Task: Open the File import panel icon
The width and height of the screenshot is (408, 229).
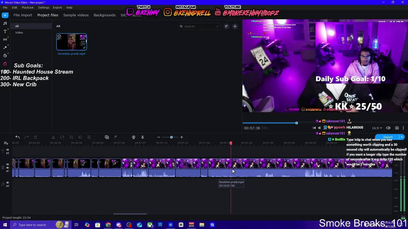Action: pyautogui.click(x=5, y=15)
